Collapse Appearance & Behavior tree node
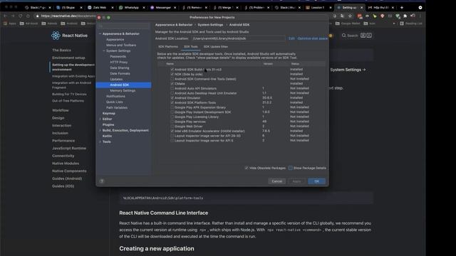 coord(100,33)
